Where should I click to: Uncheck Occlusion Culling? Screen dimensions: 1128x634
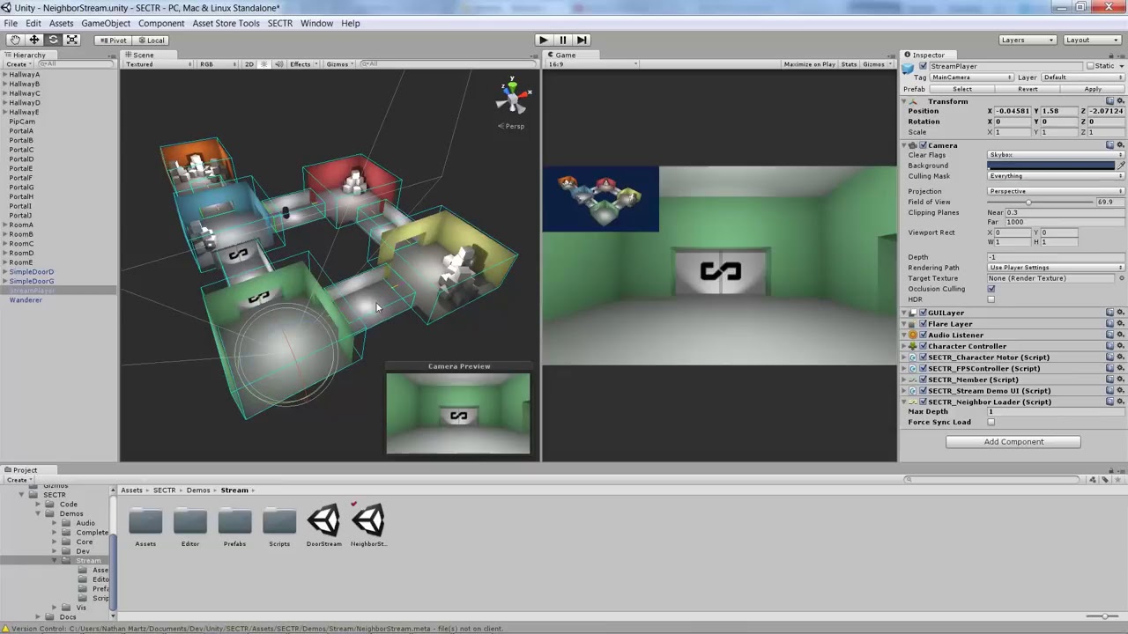(991, 289)
